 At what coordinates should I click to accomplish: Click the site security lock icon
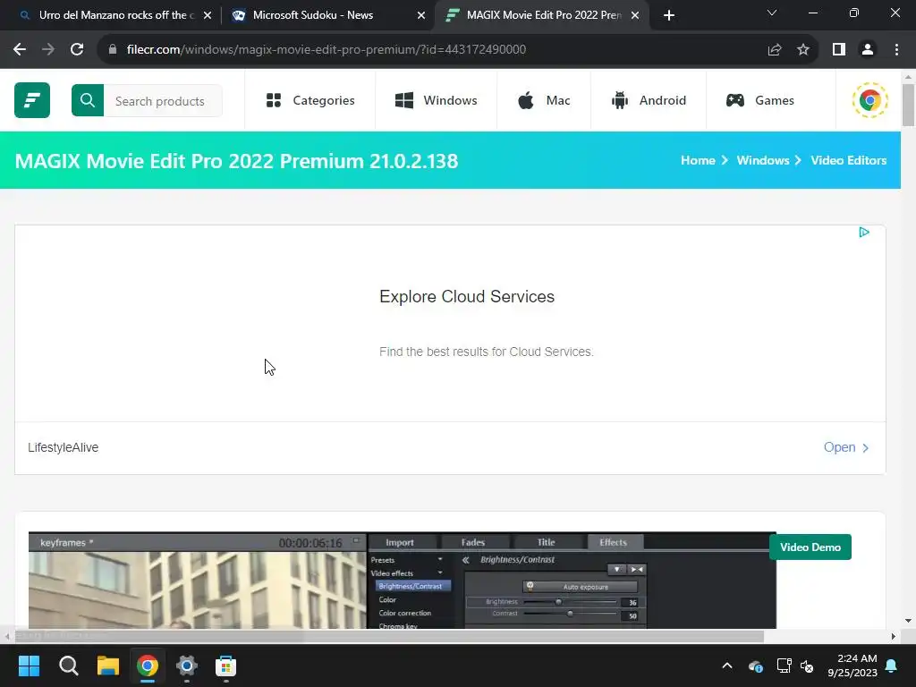(113, 50)
